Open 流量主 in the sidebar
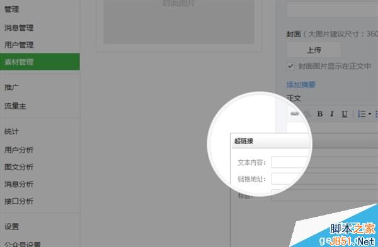 tap(15, 106)
